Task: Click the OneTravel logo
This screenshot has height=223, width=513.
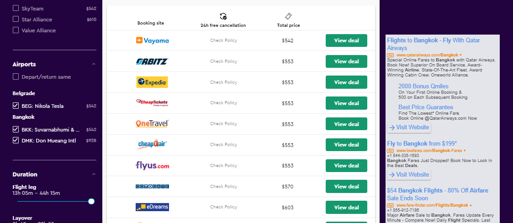Action: coord(152,124)
